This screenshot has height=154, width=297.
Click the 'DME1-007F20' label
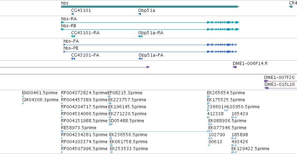click(280, 77)
